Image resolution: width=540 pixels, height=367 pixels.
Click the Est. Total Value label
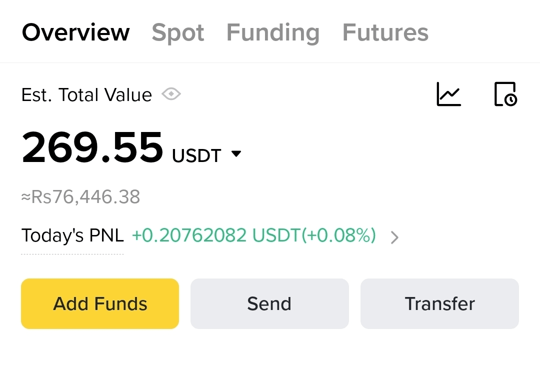(x=86, y=94)
